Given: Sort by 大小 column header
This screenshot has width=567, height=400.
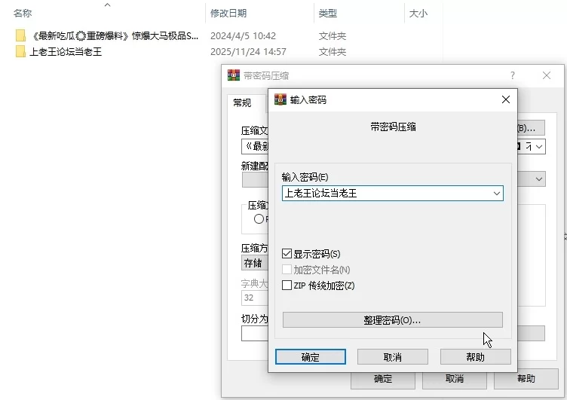Looking at the screenshot, I should click(418, 14).
